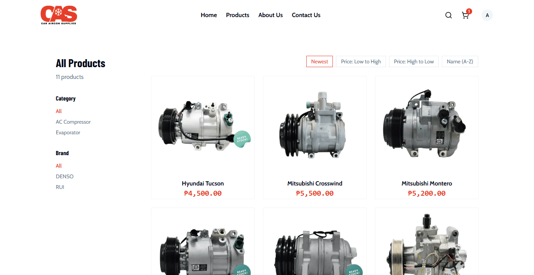Click the Ready Stock badge on Hyundai Tucson
Image resolution: width=534 pixels, height=275 pixels.
[242, 139]
